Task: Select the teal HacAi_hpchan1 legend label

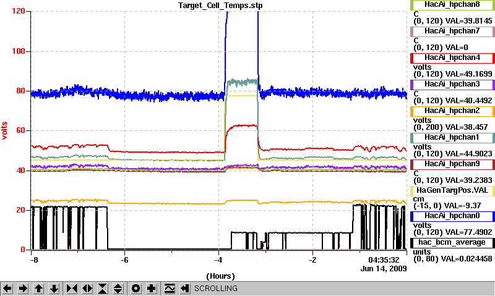Action: click(452, 137)
